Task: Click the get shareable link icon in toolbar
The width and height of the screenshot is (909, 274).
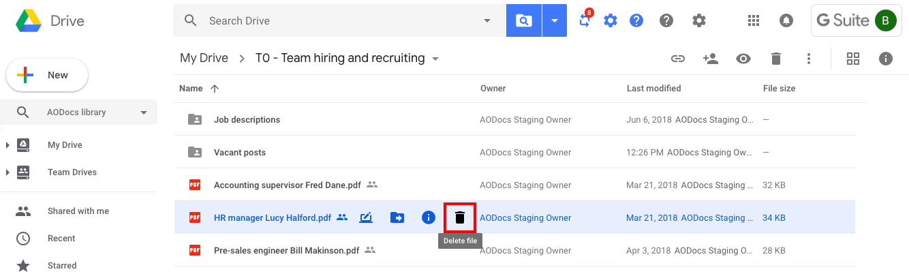Action: tap(677, 59)
